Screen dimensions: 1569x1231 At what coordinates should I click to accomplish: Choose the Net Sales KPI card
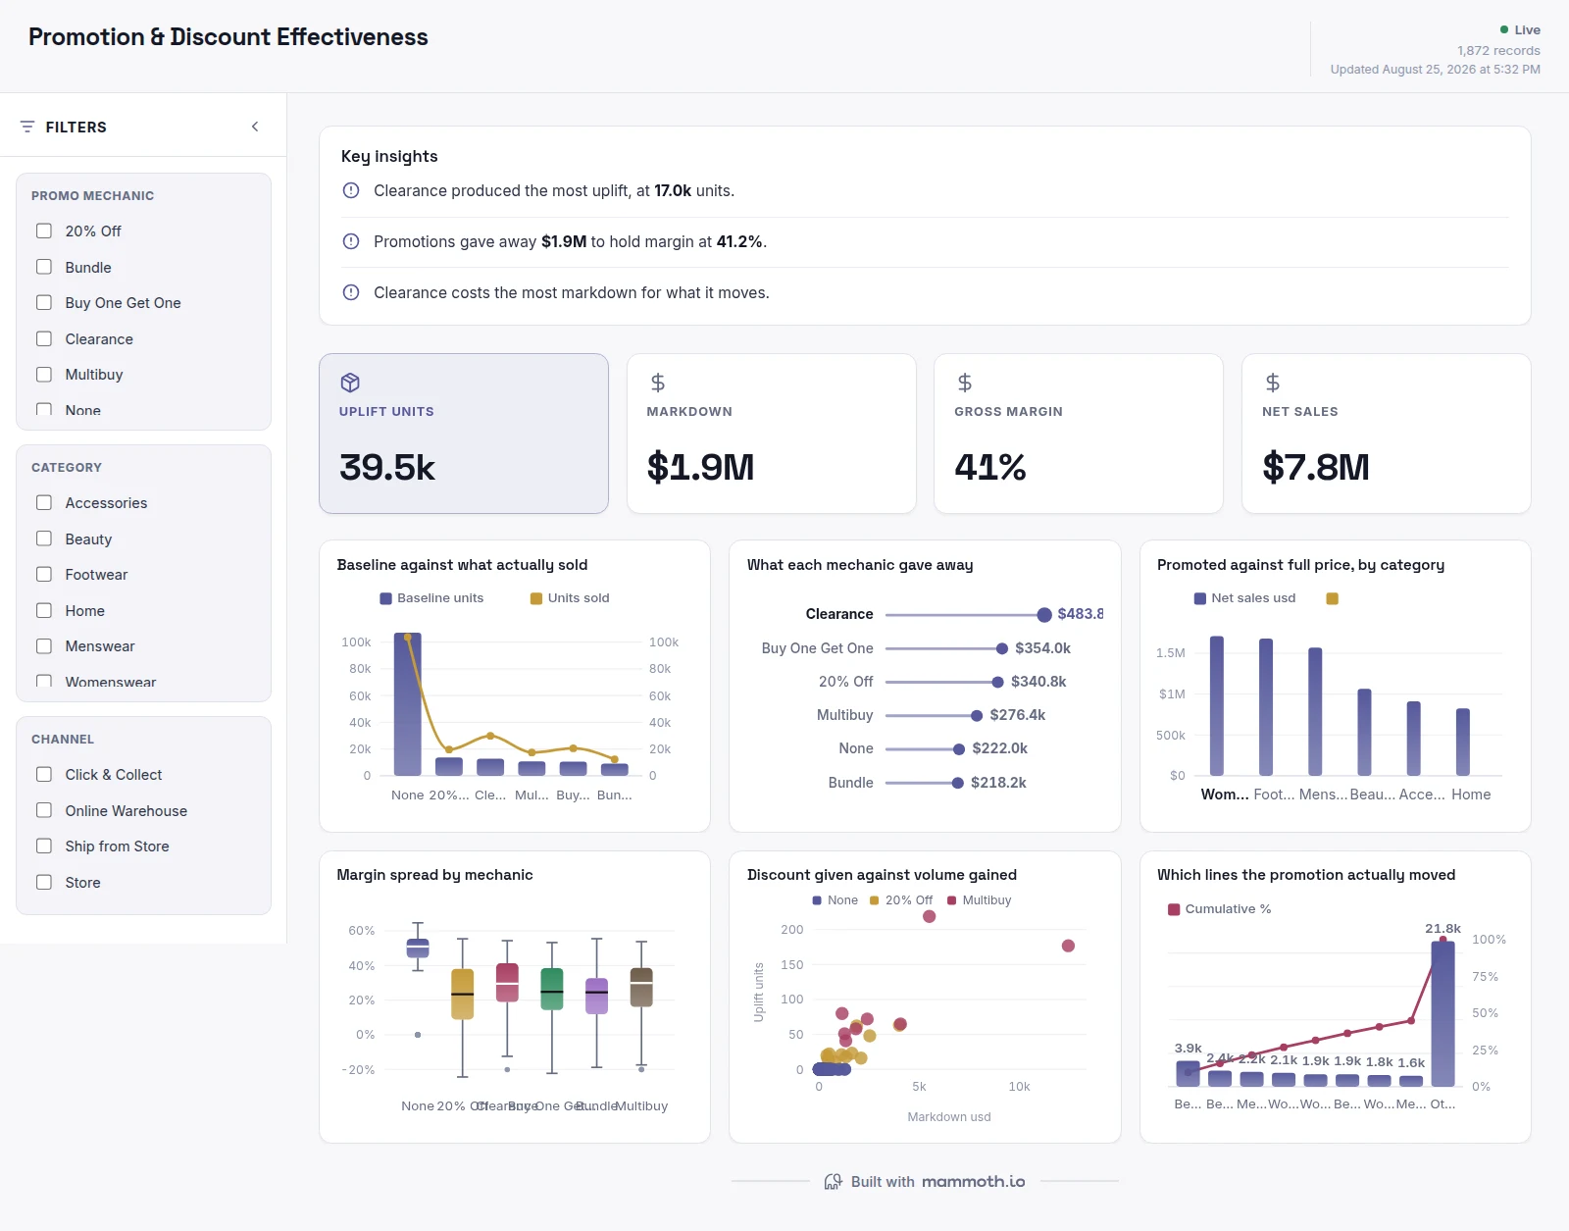pos(1387,434)
